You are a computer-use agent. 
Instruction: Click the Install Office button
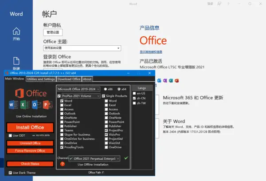coord(30,127)
